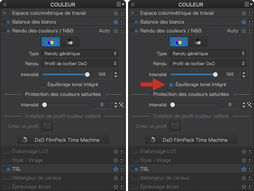Expand Espace colorimétrique de travail section in left panel
This screenshot has height=191, width=254.
[4, 13]
